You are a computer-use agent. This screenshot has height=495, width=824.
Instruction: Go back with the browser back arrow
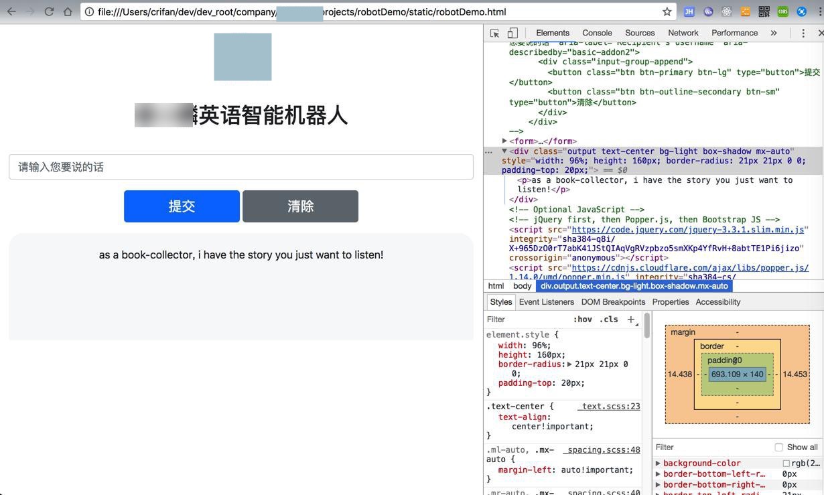(11, 11)
